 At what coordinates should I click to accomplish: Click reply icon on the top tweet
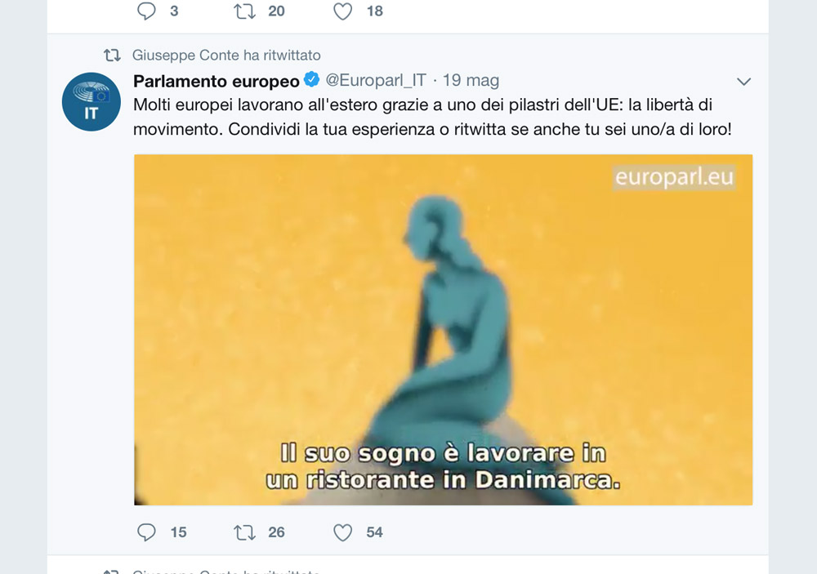tap(146, 11)
